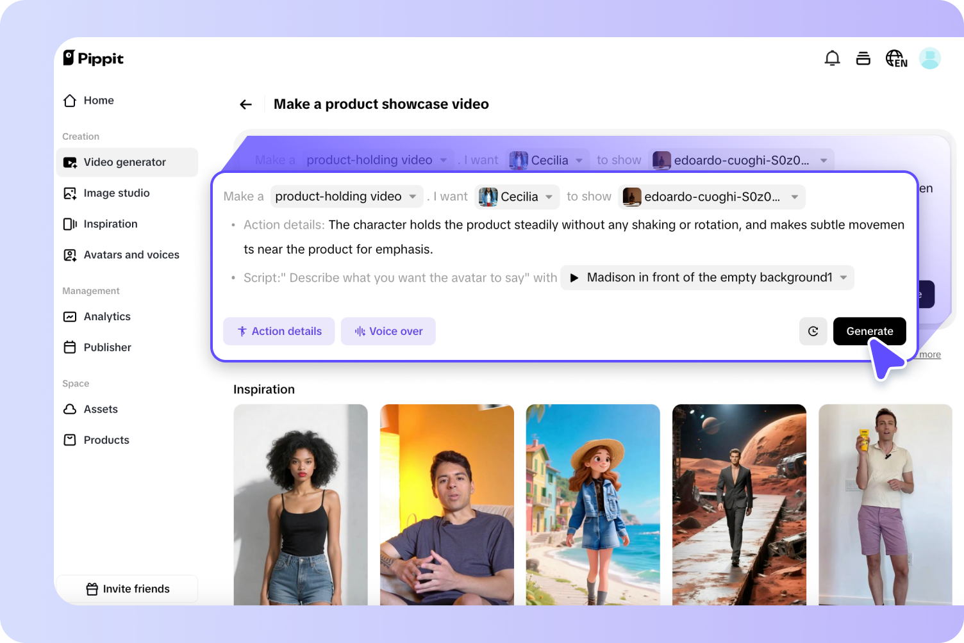Open the Assets section under Space

click(x=101, y=409)
